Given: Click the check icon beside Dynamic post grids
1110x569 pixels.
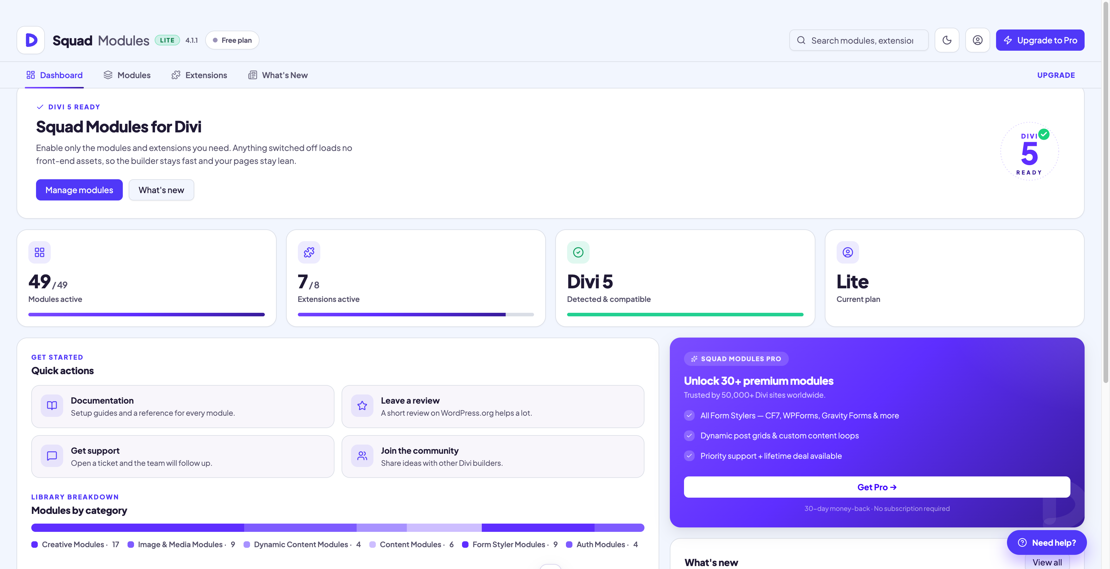Looking at the screenshot, I should pyautogui.click(x=689, y=435).
